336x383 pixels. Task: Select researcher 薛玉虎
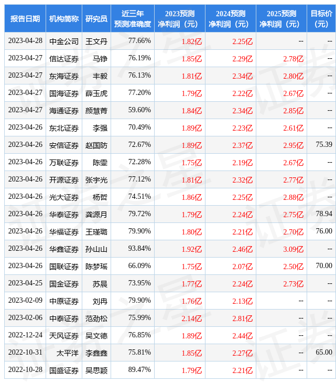[96, 93]
